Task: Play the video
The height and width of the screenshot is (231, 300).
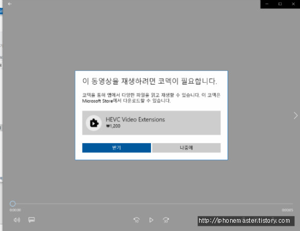Action: [x=151, y=220]
